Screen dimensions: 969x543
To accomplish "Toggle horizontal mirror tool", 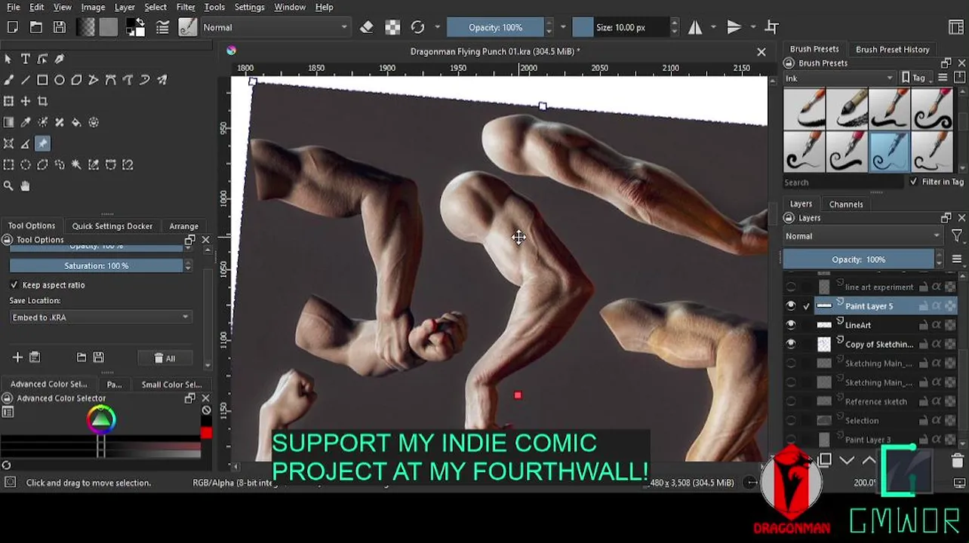I will coord(695,27).
